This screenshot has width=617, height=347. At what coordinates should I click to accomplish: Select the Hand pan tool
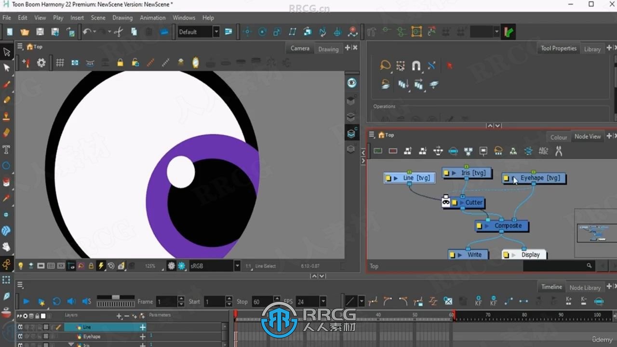click(x=7, y=247)
